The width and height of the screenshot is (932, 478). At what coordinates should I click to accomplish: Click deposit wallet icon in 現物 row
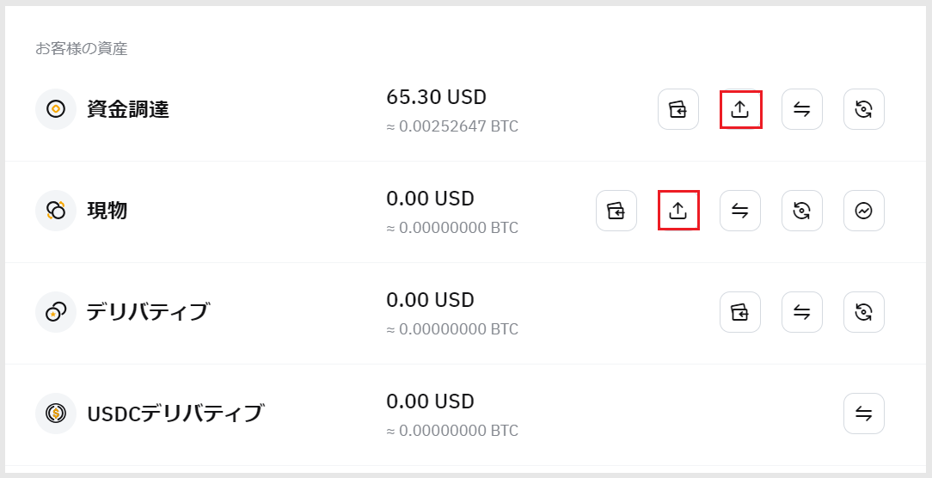[x=616, y=211]
